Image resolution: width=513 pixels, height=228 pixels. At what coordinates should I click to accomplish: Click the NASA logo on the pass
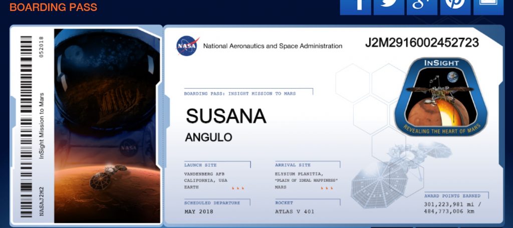(x=187, y=46)
